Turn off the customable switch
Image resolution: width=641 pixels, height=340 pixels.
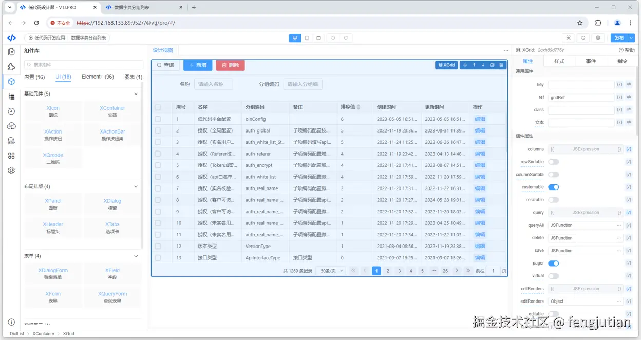pyautogui.click(x=553, y=187)
